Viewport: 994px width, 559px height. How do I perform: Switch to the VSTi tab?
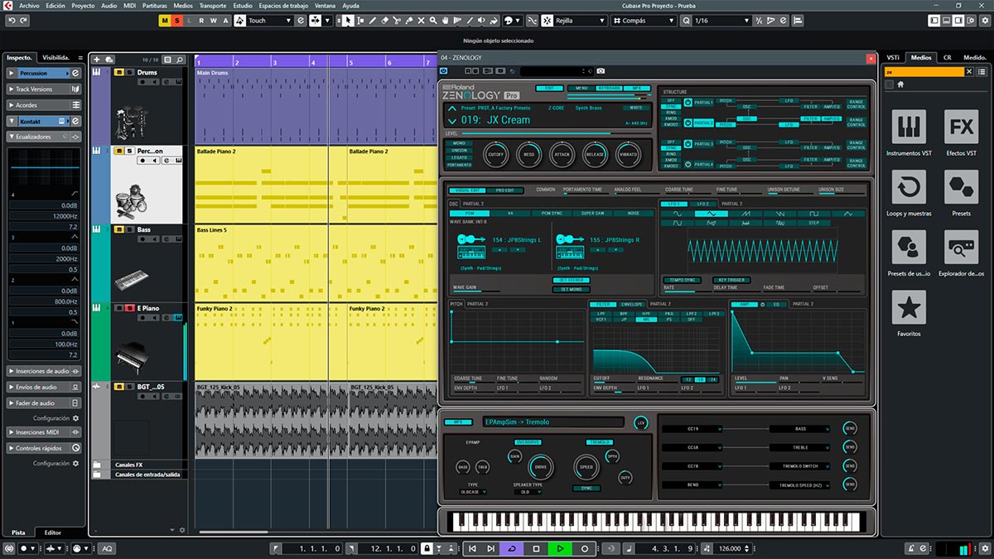(x=893, y=58)
